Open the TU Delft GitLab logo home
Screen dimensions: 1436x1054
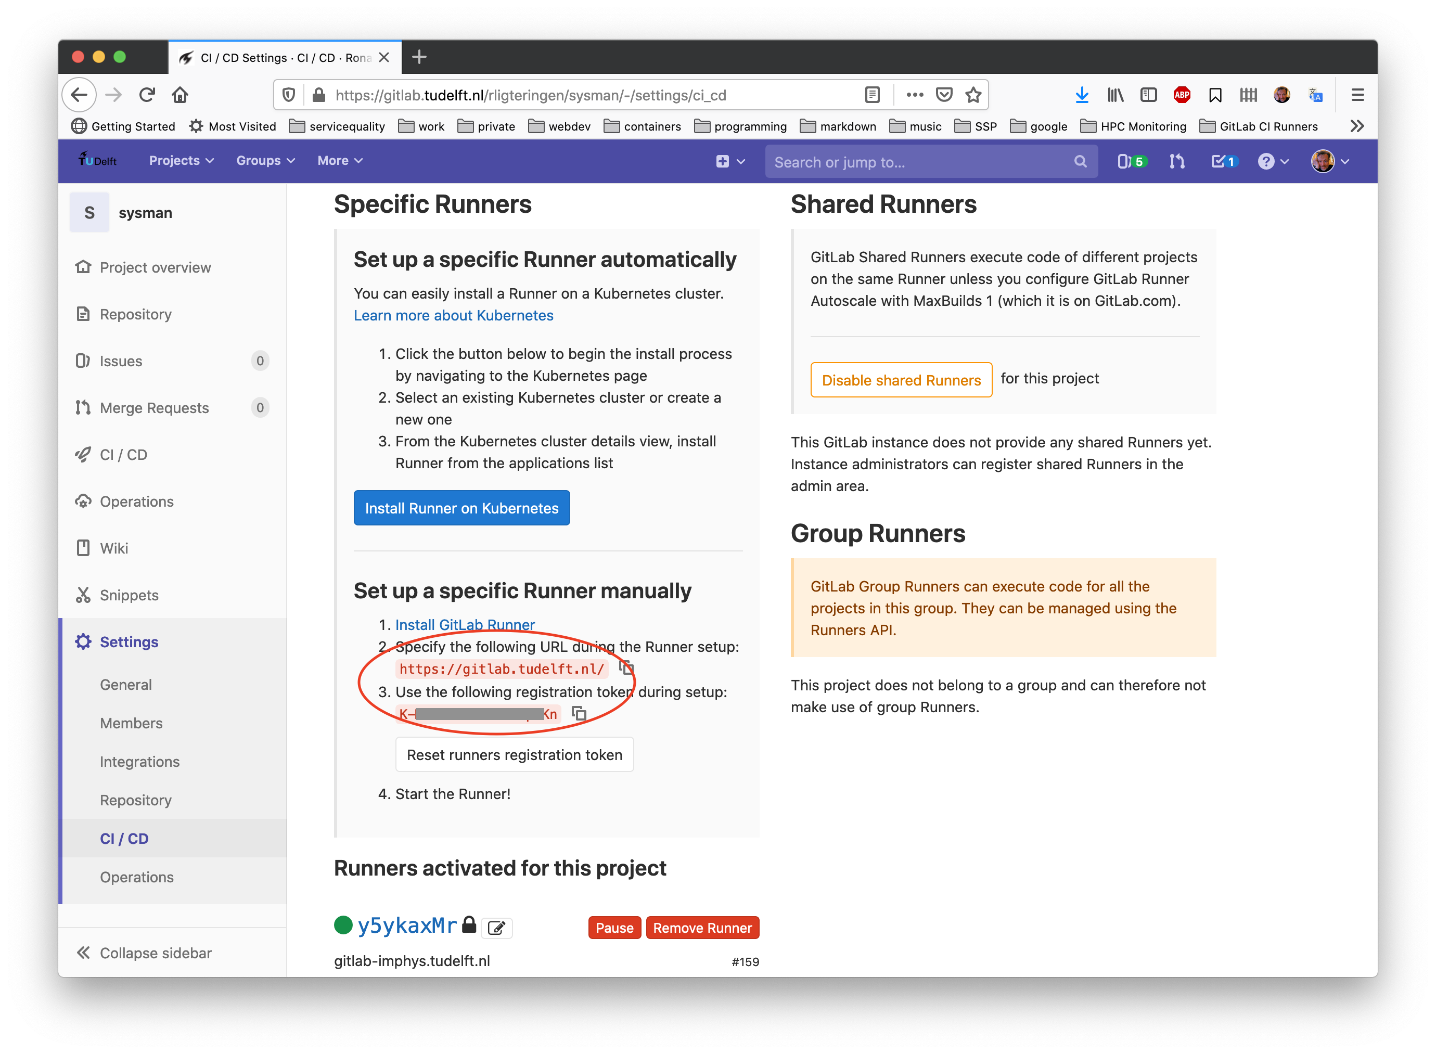click(98, 160)
